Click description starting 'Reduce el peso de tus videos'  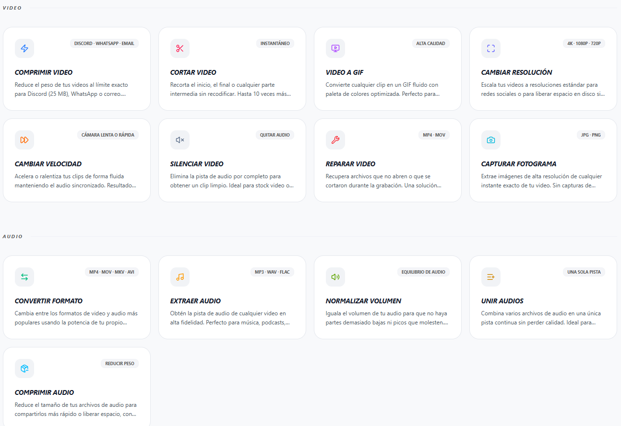tap(72, 89)
